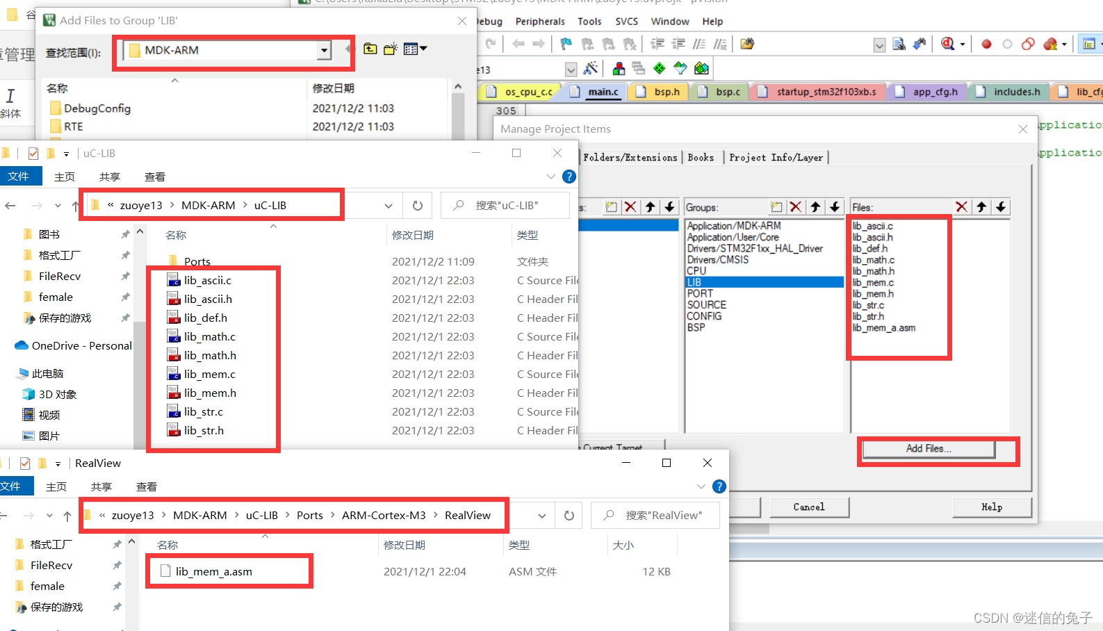Expand the ribbon chevron in uC-LIB explorer
The image size is (1103, 631).
551,177
